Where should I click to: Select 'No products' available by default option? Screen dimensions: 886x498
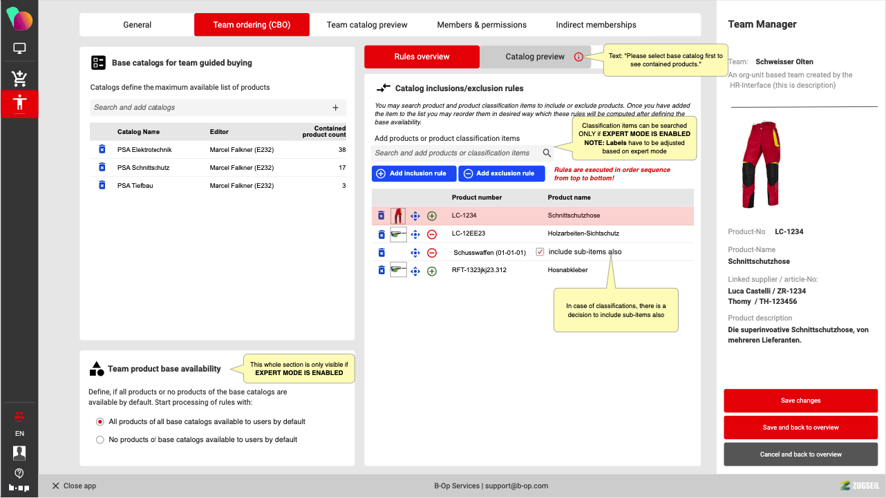[x=100, y=439]
